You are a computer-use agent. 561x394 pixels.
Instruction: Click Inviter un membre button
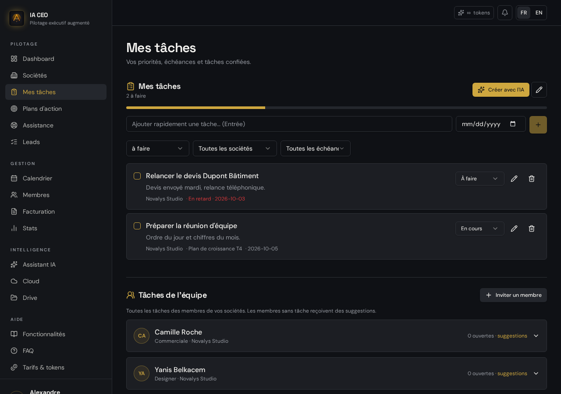[513, 295]
